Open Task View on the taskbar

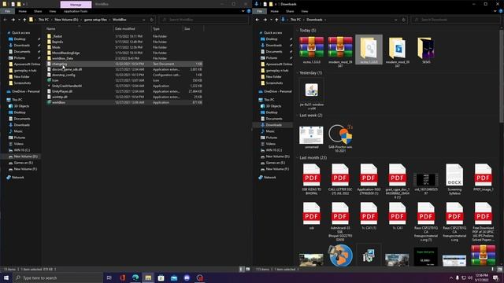point(109,277)
